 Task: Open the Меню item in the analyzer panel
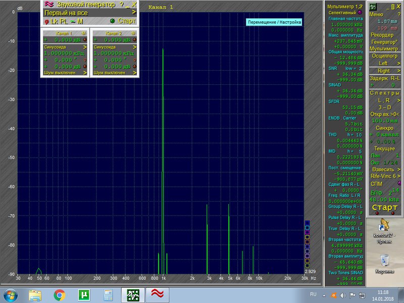pos(376,15)
